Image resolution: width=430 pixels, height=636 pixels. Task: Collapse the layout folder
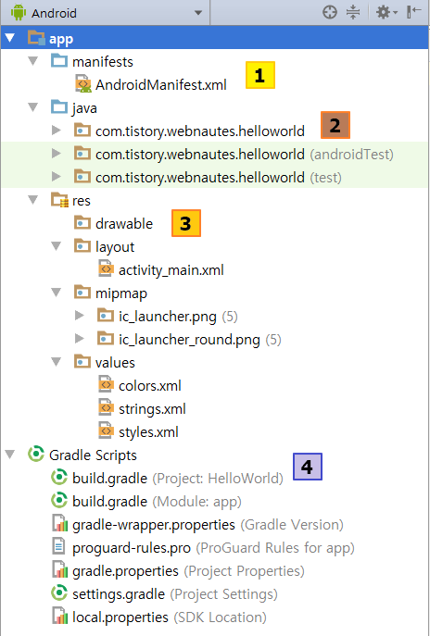click(56, 246)
